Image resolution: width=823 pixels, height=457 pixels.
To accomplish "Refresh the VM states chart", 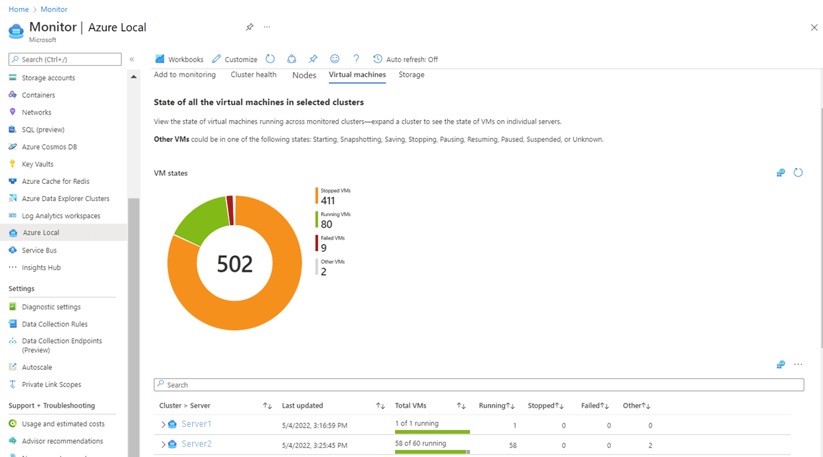I will point(798,173).
